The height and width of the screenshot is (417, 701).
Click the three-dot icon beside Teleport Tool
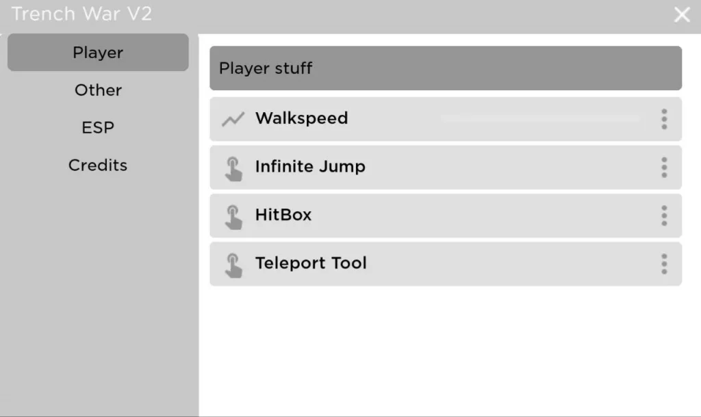(663, 263)
